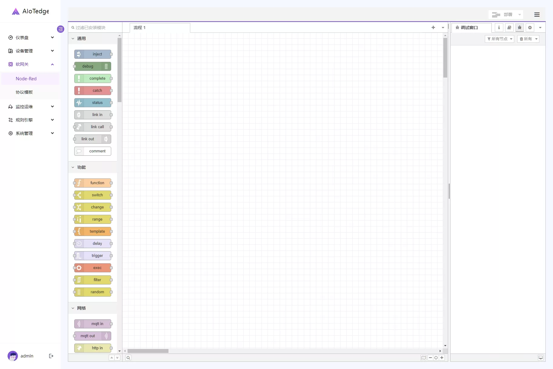Open the help book sidebar icon
The image size is (553, 369).
click(x=509, y=28)
